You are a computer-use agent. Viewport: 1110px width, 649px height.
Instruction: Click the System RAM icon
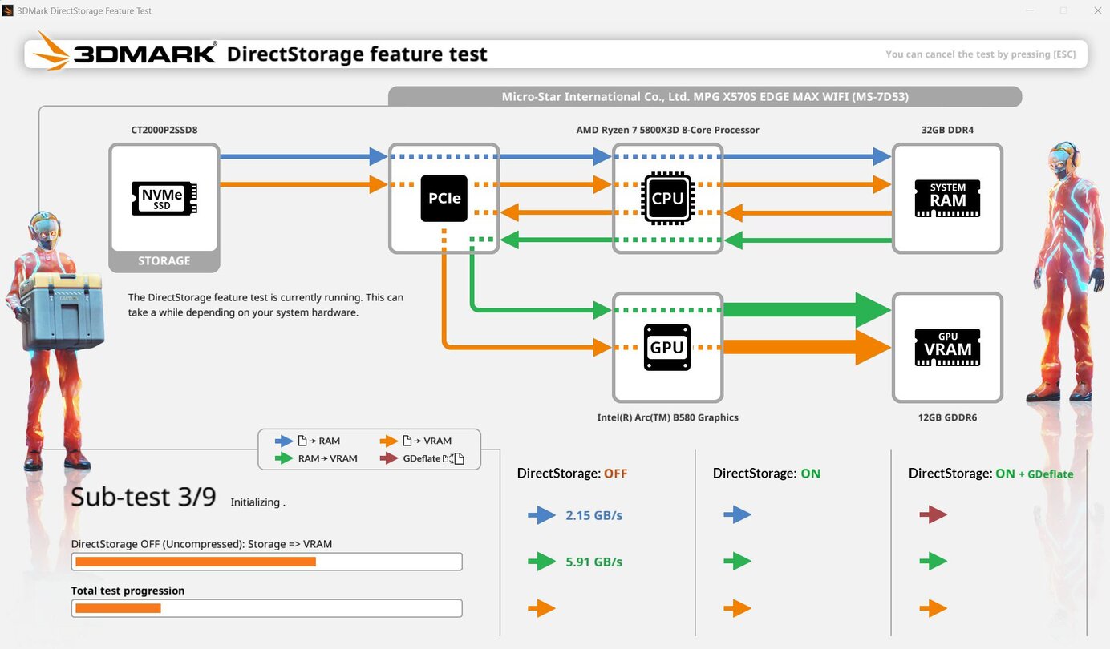(947, 198)
